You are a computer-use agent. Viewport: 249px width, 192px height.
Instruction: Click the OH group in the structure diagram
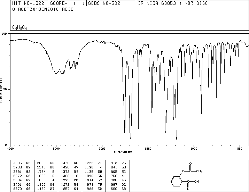coord(196,181)
